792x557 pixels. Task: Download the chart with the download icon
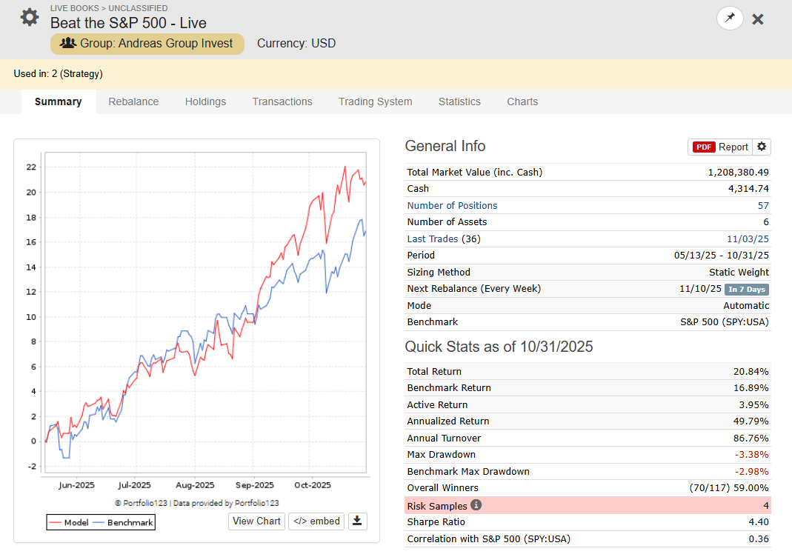pos(358,521)
